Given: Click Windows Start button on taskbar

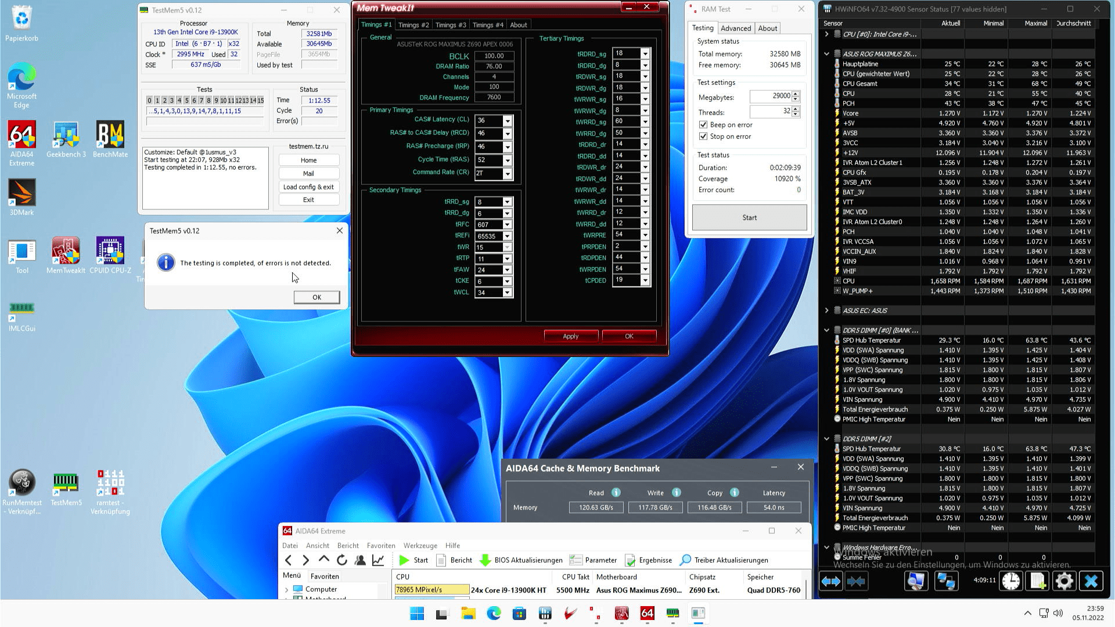Looking at the screenshot, I should (x=417, y=614).
